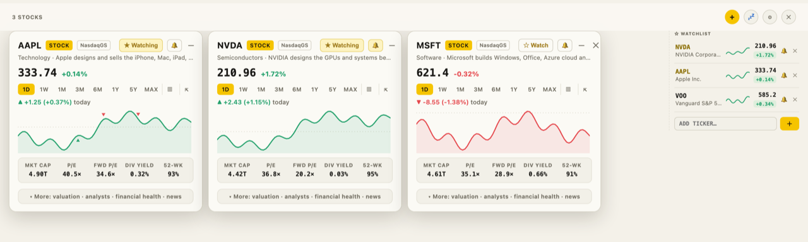Open NVDA card alert bell
Viewport: 808px width, 242px height.
(x=376, y=45)
